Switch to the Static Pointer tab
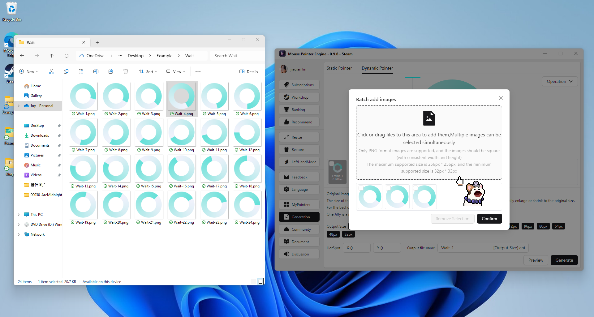Viewport: 594px width, 317px height. (339, 68)
